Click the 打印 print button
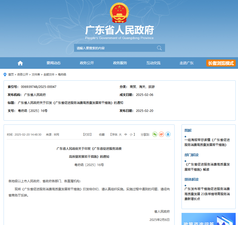238x225 pixels. (87, 135)
